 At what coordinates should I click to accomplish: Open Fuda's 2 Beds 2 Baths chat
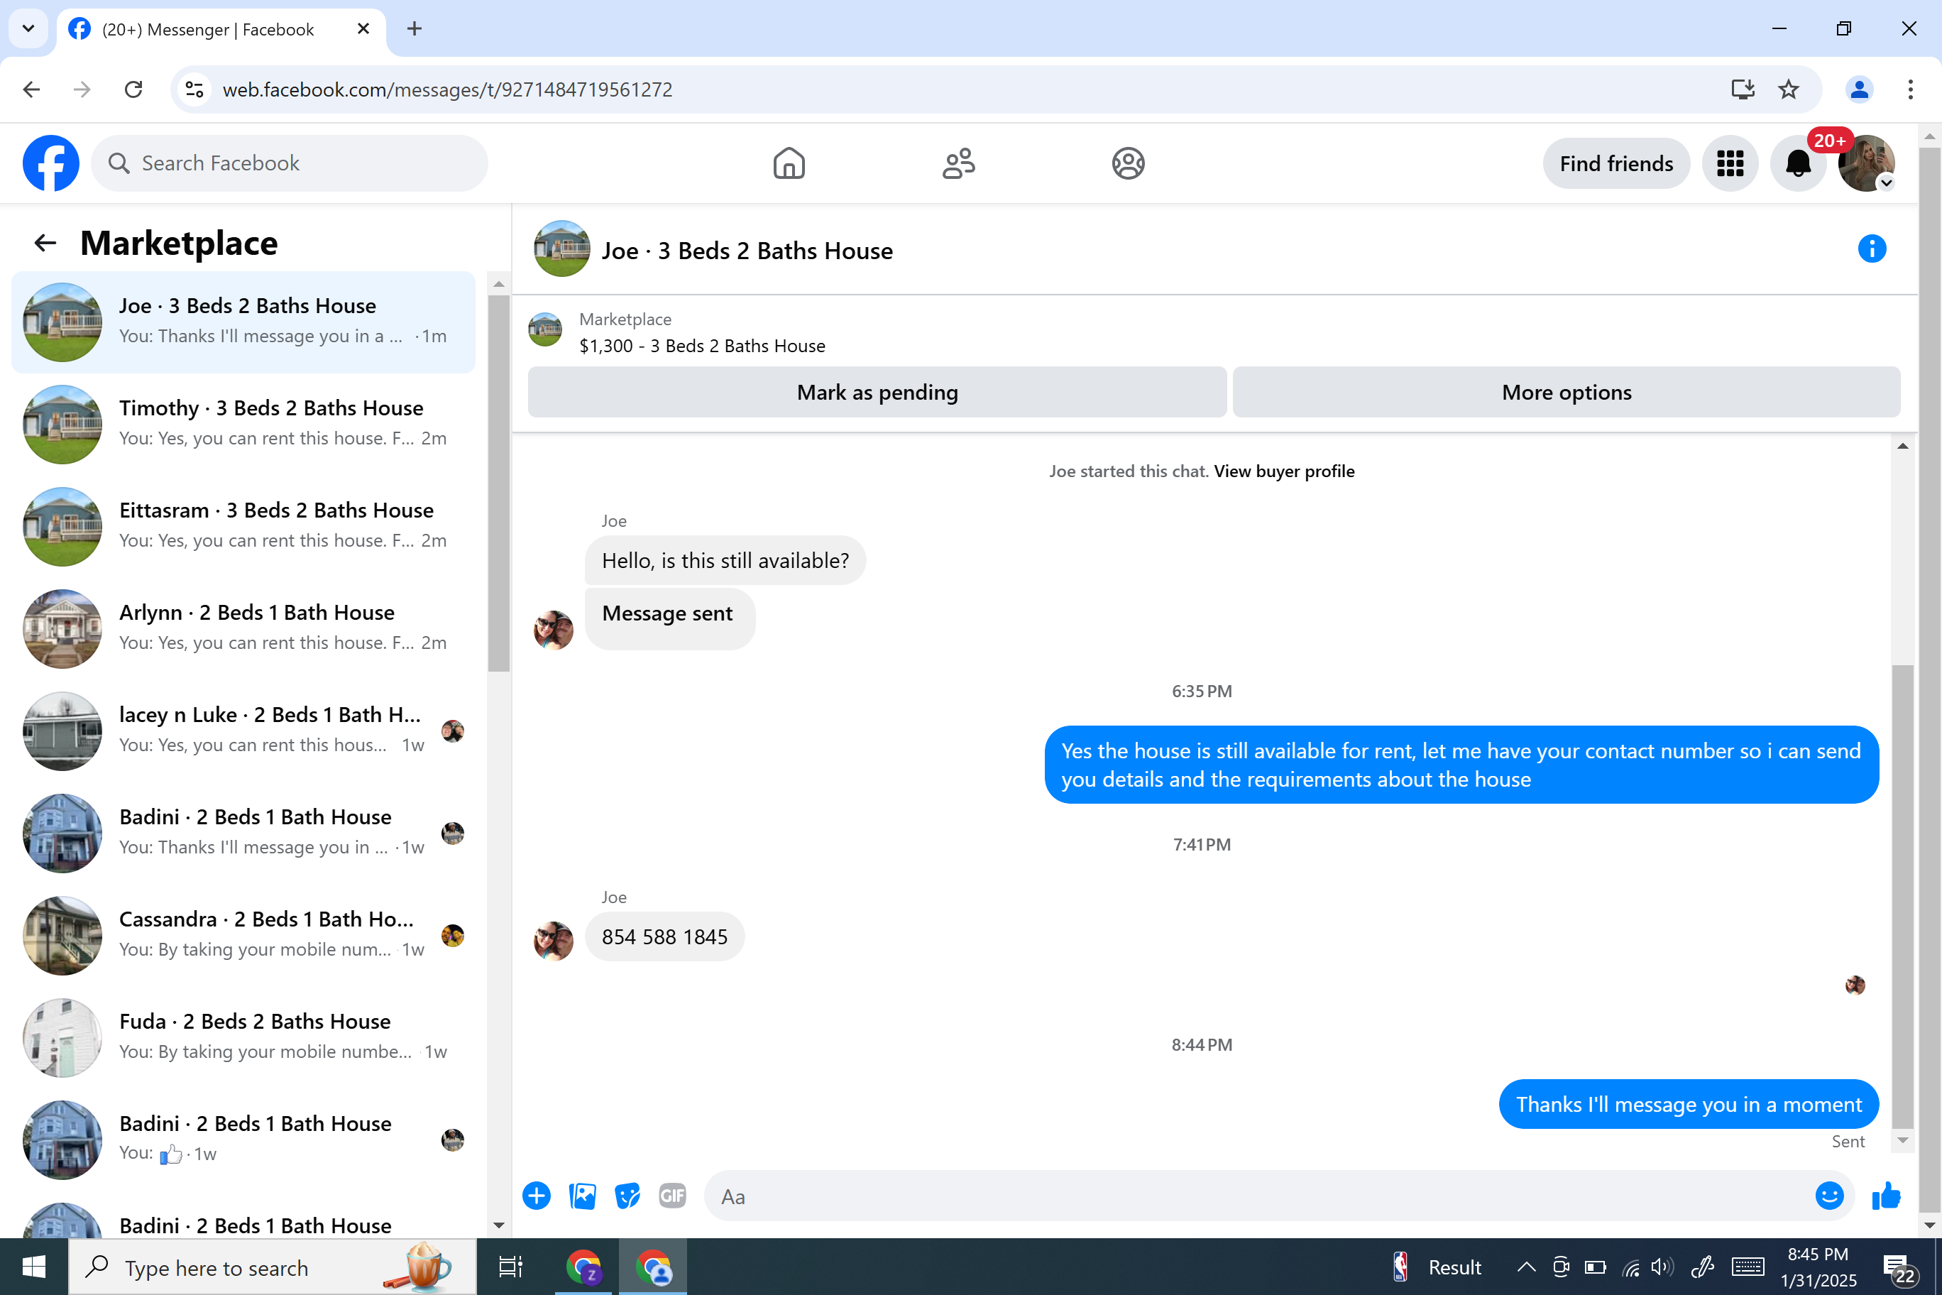coord(243,1038)
